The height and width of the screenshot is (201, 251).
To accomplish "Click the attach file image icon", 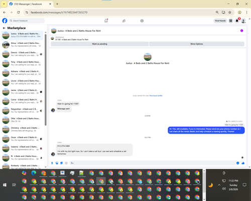I will 57,163.
